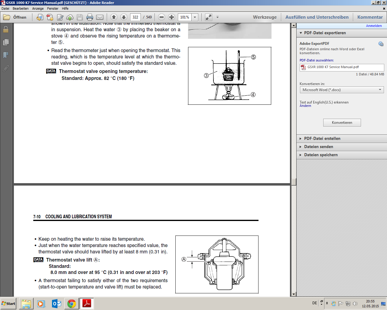387x310 pixels.
Task: Click the fill and sign pencil icon
Action: pyautogui.click(x=60, y=17)
